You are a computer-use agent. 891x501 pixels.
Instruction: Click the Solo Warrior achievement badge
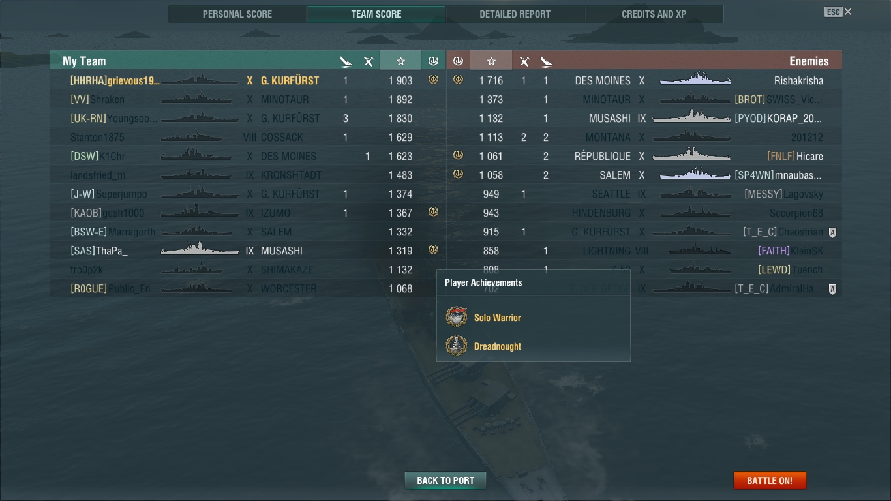click(457, 317)
